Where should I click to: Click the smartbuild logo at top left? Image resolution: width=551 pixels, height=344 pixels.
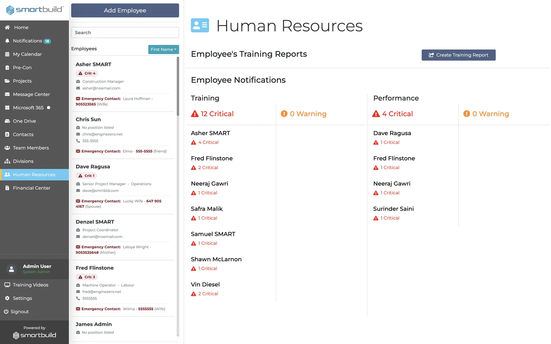[34, 10]
